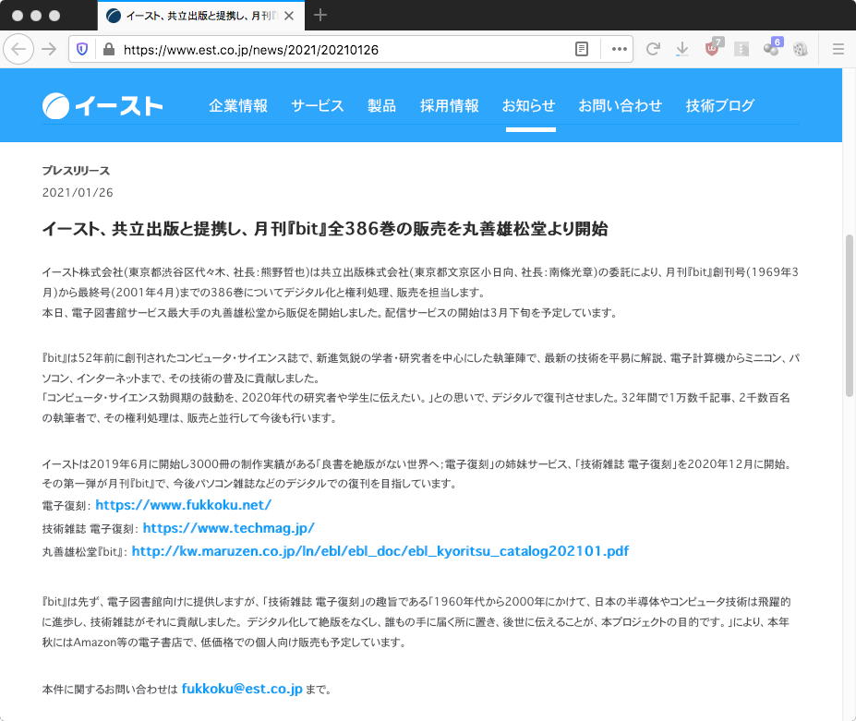
Task: Click the fukkoku@est.co.jp email link
Action: coord(242,689)
